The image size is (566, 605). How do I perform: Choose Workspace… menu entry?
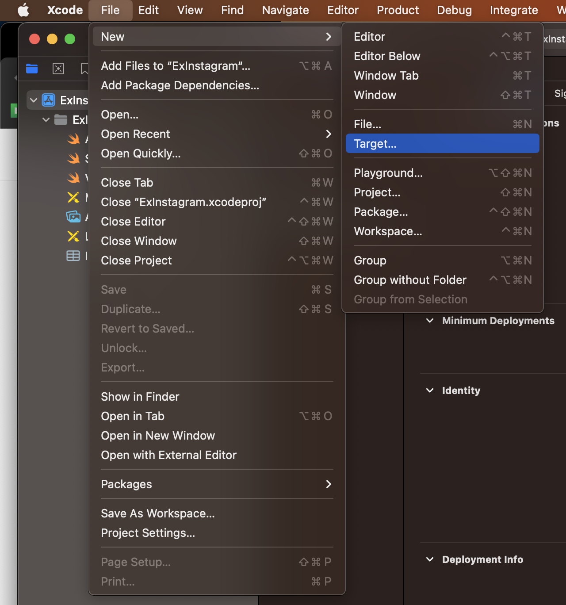click(443, 231)
